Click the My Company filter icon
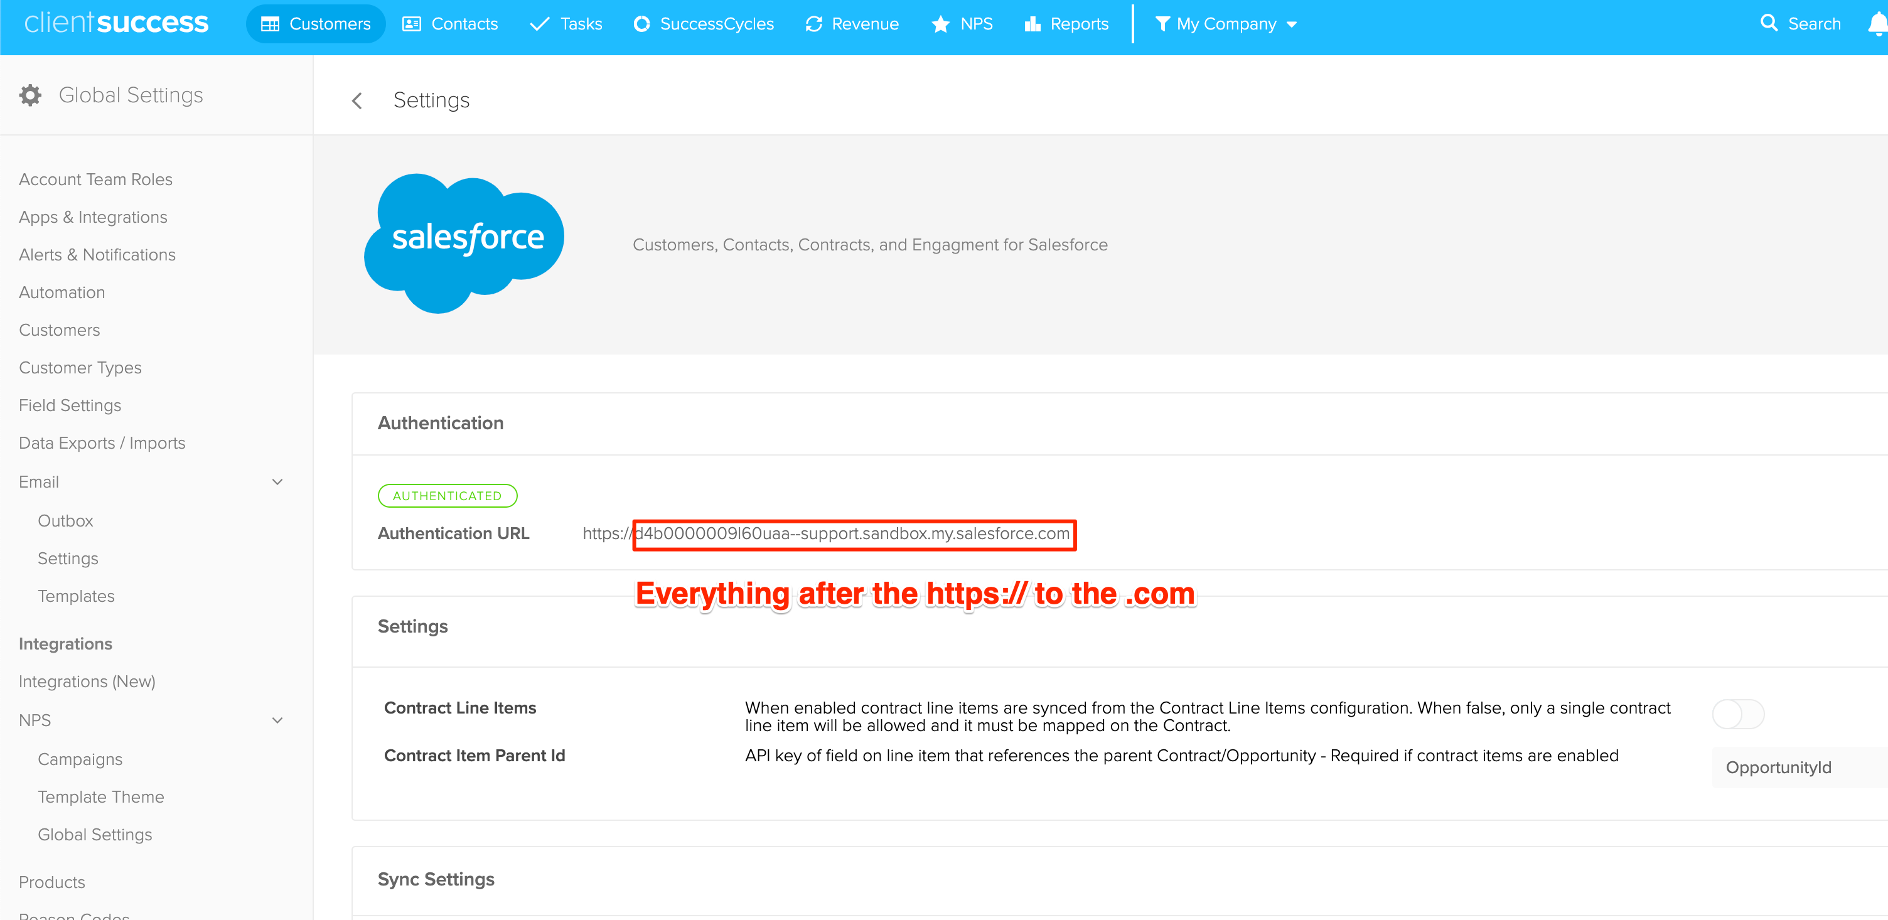The image size is (1888, 920). (1162, 24)
